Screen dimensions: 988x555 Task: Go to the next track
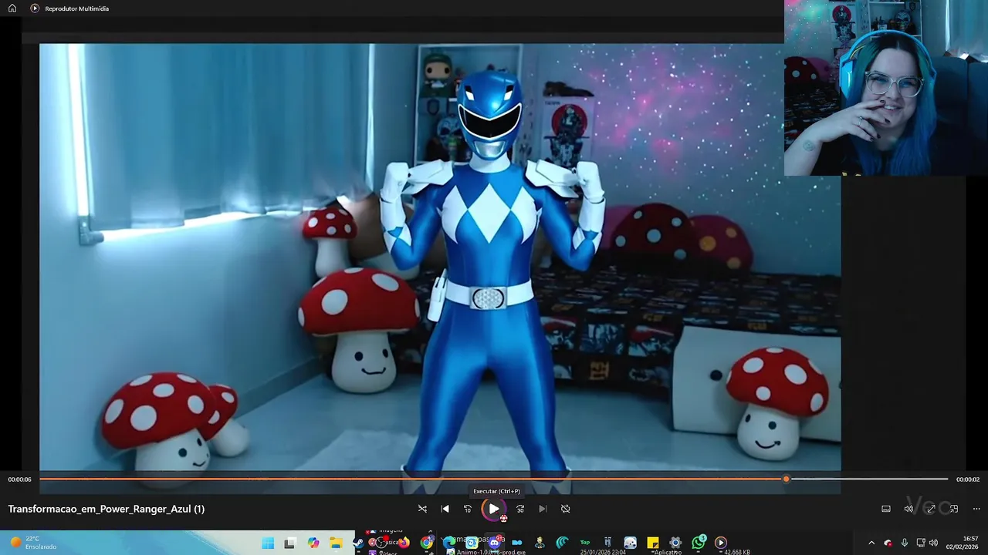click(543, 509)
